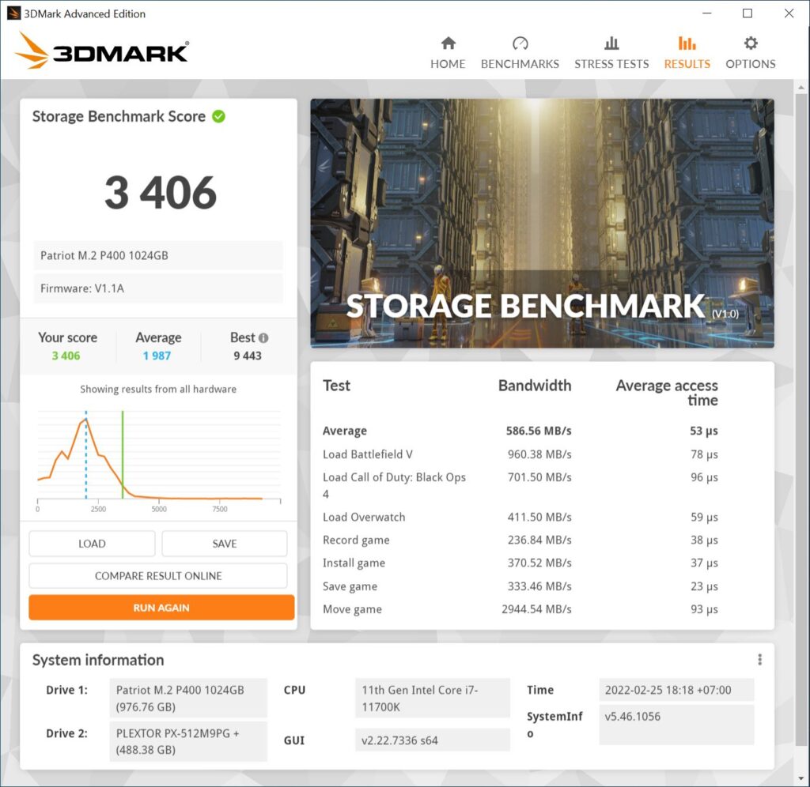
Task: Open the System information three-dot menu
Action: click(759, 659)
